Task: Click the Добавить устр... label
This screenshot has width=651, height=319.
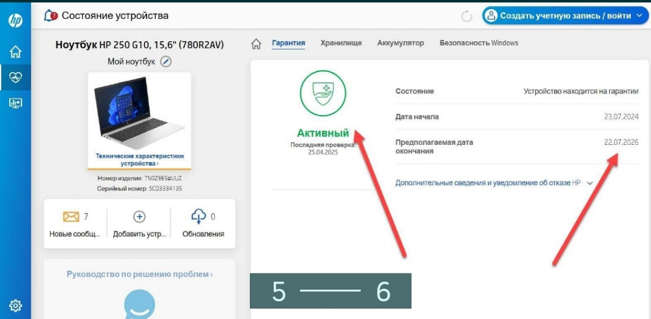Action: coord(139,234)
